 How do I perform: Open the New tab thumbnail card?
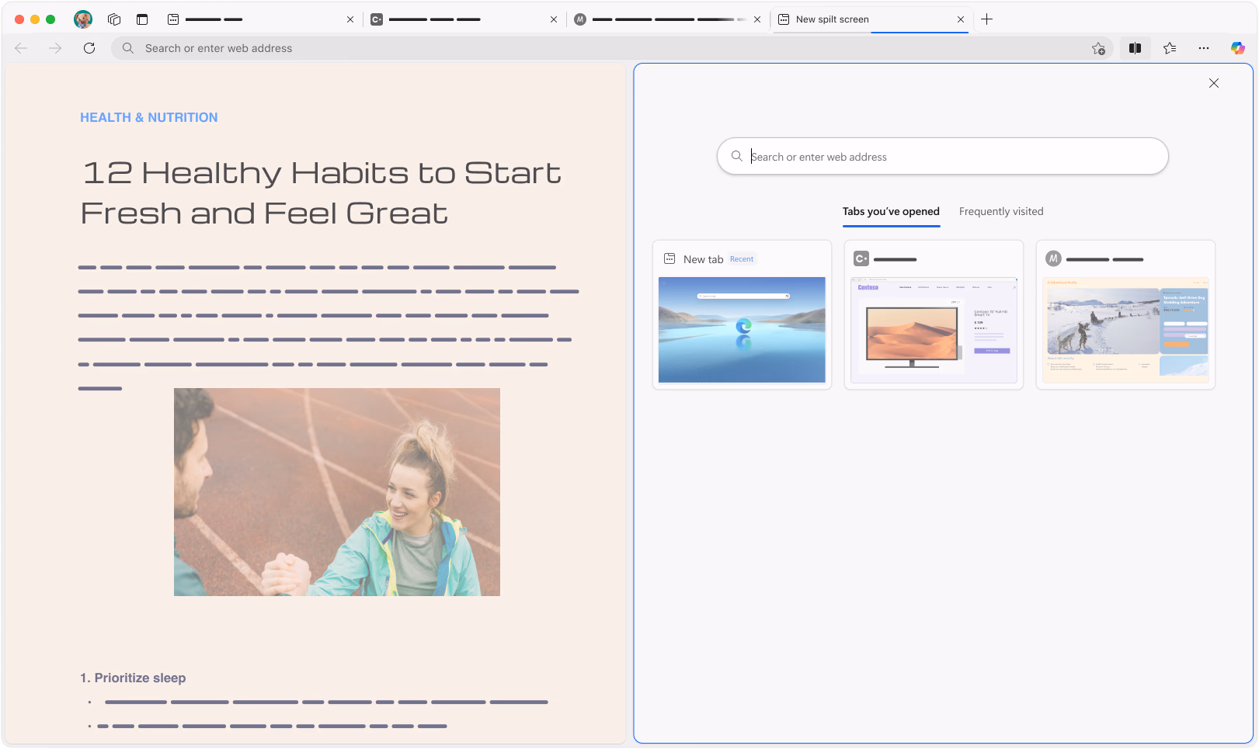point(742,314)
